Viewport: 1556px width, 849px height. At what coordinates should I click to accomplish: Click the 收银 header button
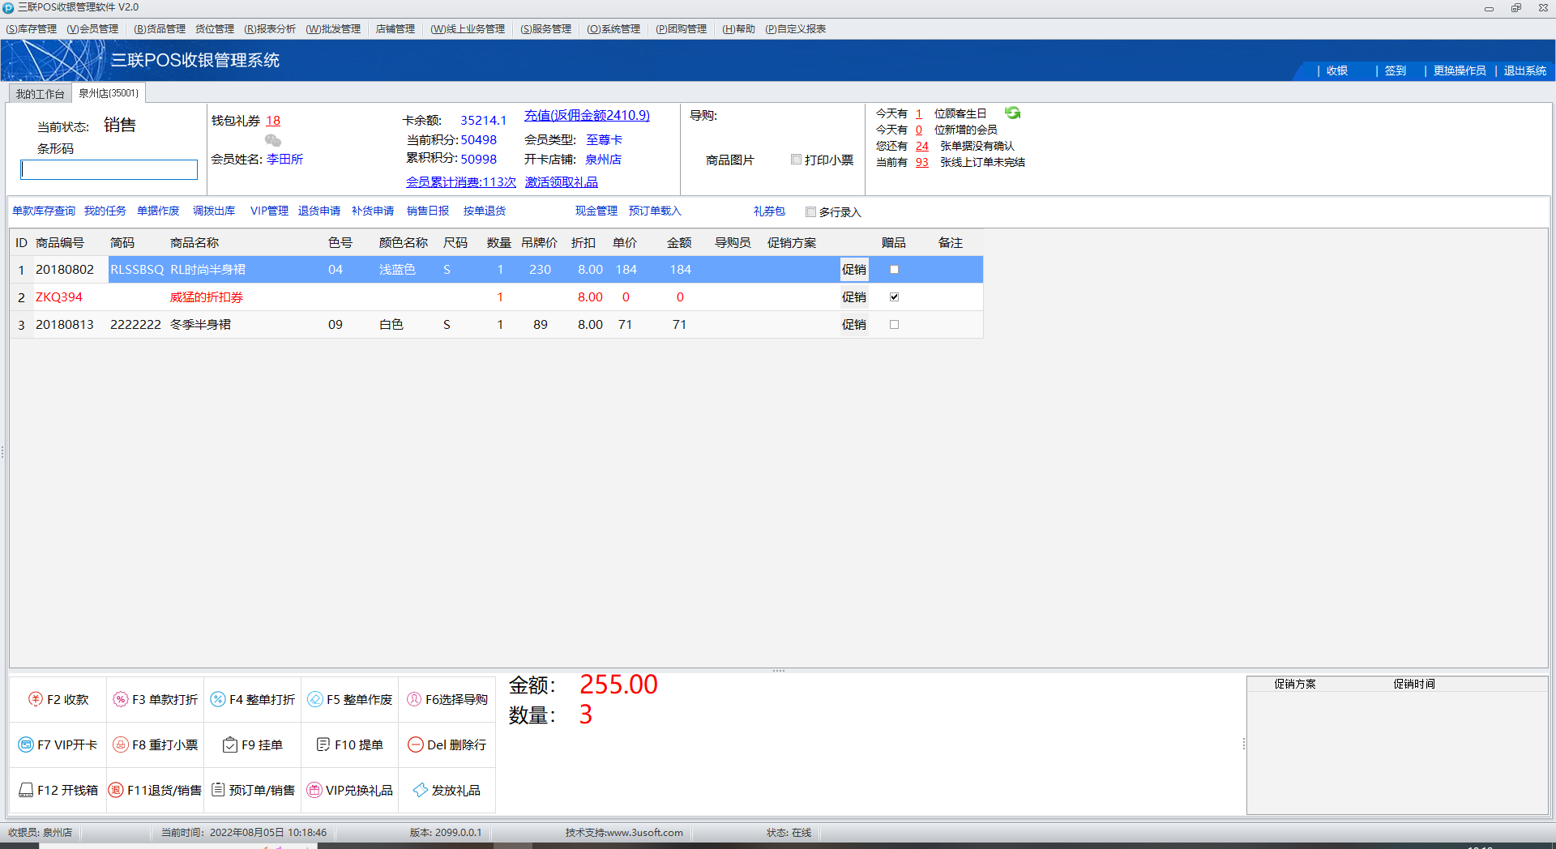[x=1337, y=71]
